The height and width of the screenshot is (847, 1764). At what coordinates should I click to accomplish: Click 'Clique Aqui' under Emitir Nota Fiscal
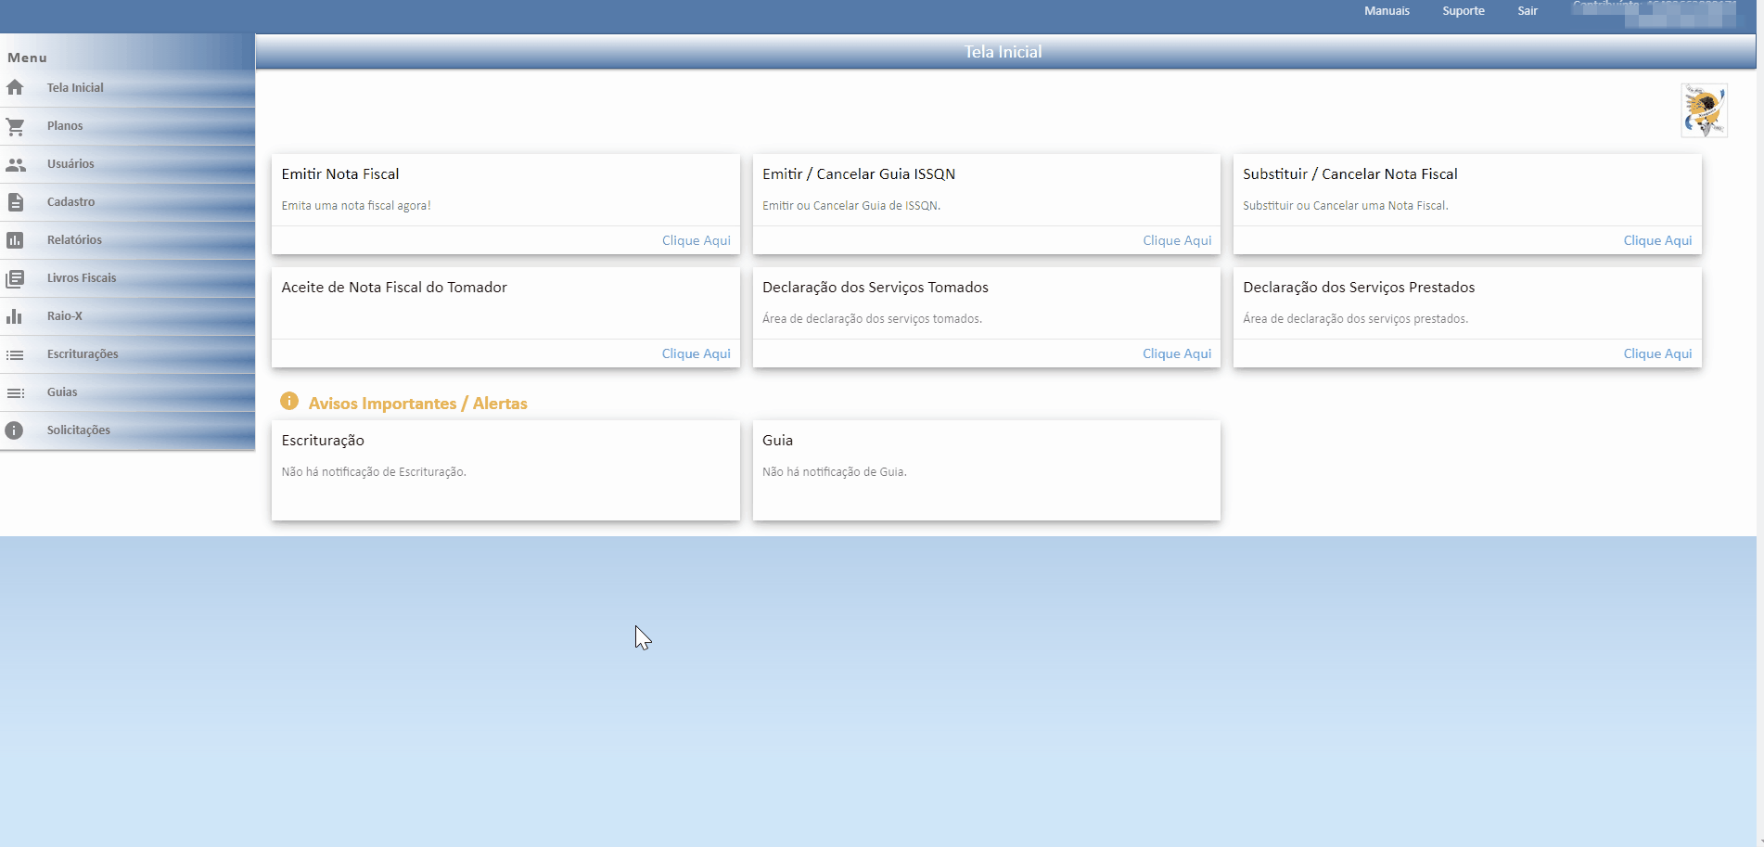pyautogui.click(x=696, y=240)
